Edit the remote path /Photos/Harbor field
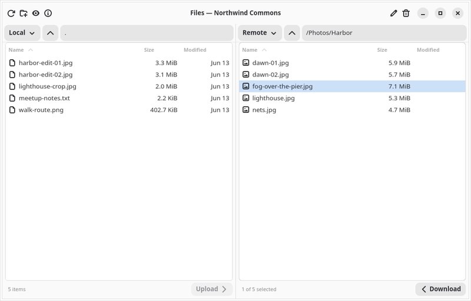471x301 pixels. coord(384,33)
